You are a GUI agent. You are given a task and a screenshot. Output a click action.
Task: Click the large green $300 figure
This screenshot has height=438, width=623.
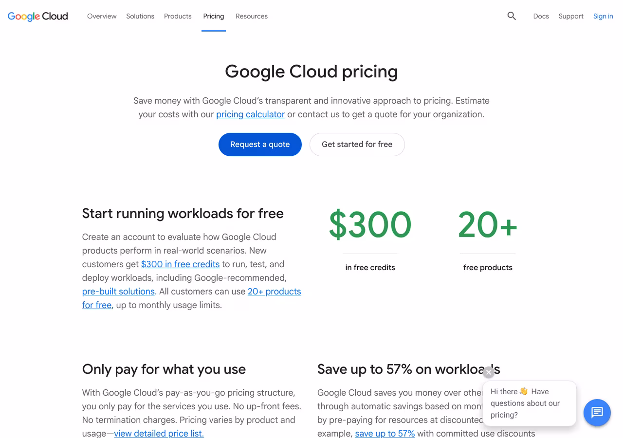[370, 225]
